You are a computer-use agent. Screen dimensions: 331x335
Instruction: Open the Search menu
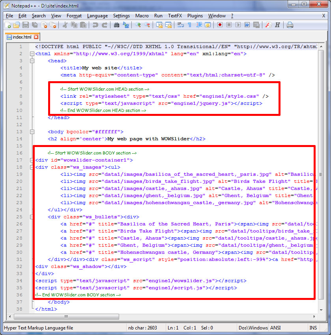click(x=39, y=16)
